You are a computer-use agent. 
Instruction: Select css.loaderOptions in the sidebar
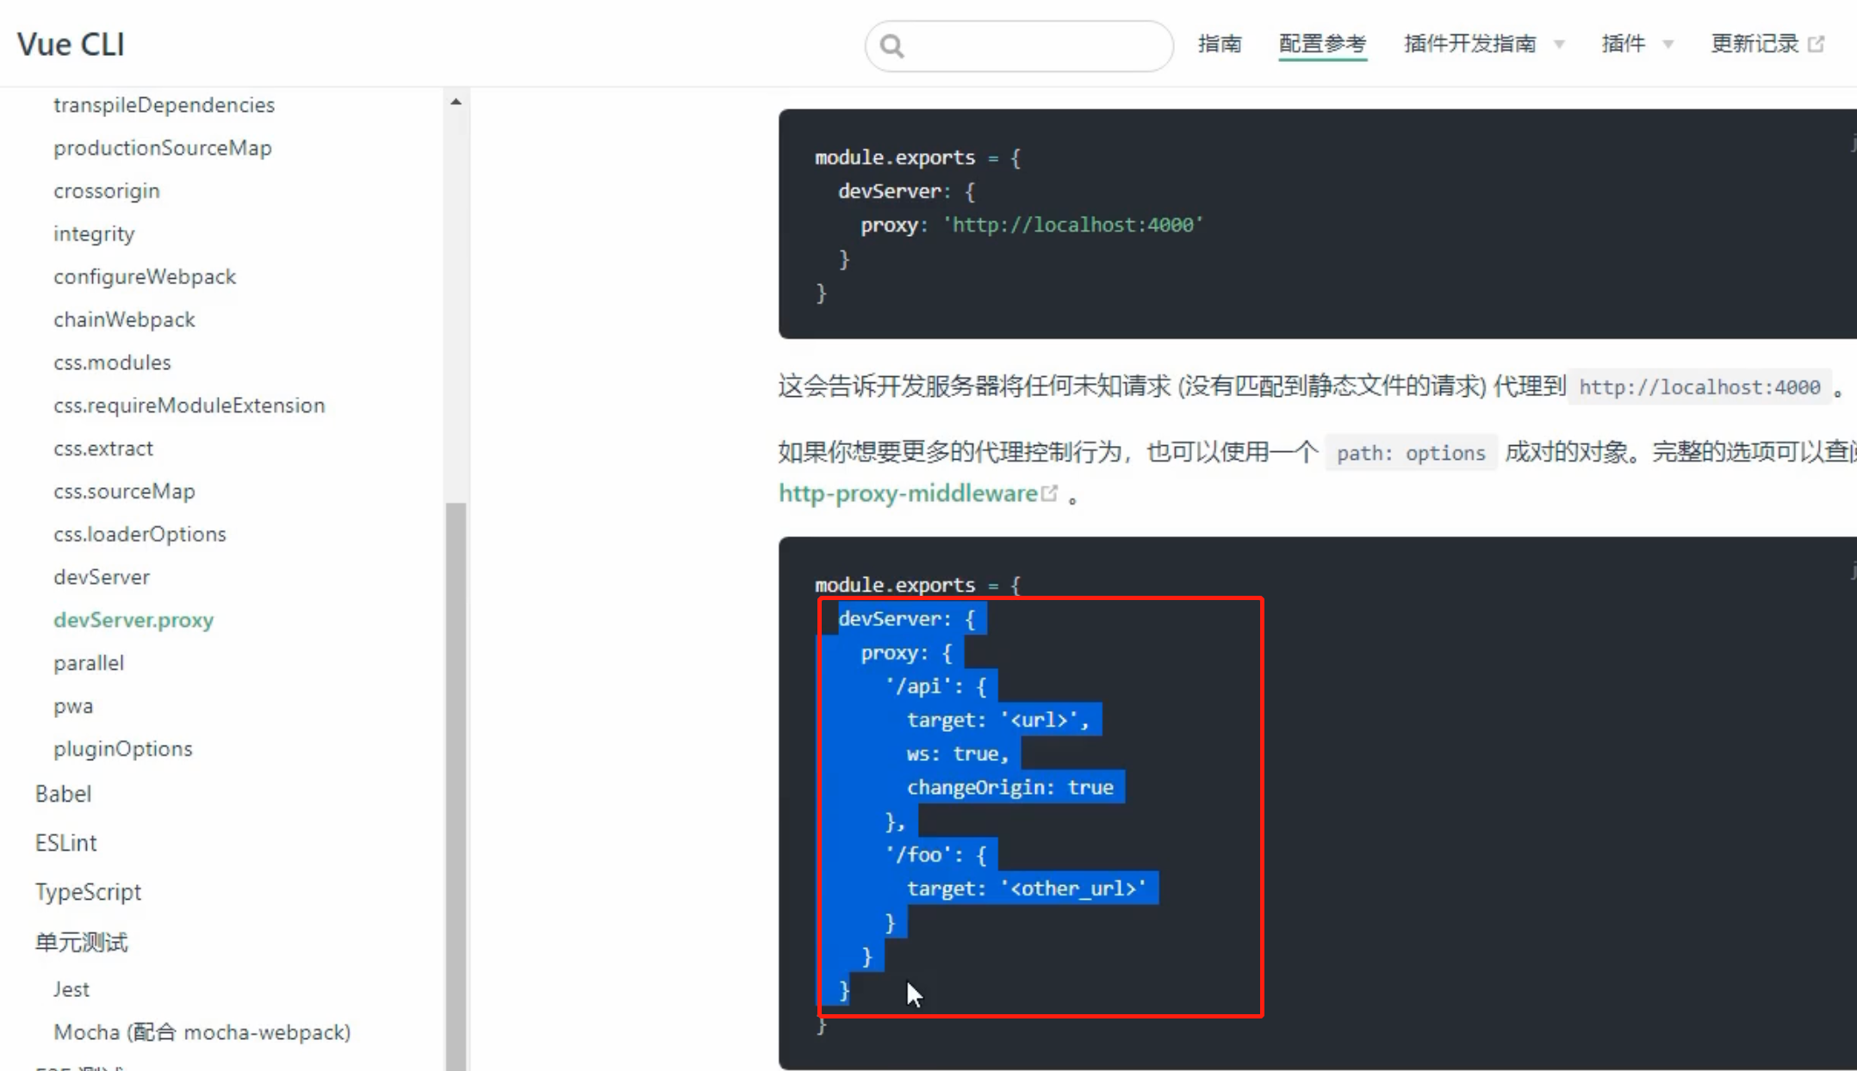tap(140, 535)
